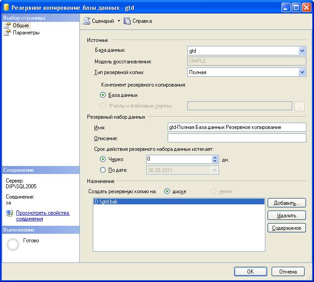Click the Добавить button
This screenshot has width=314, height=282.
[286, 203]
